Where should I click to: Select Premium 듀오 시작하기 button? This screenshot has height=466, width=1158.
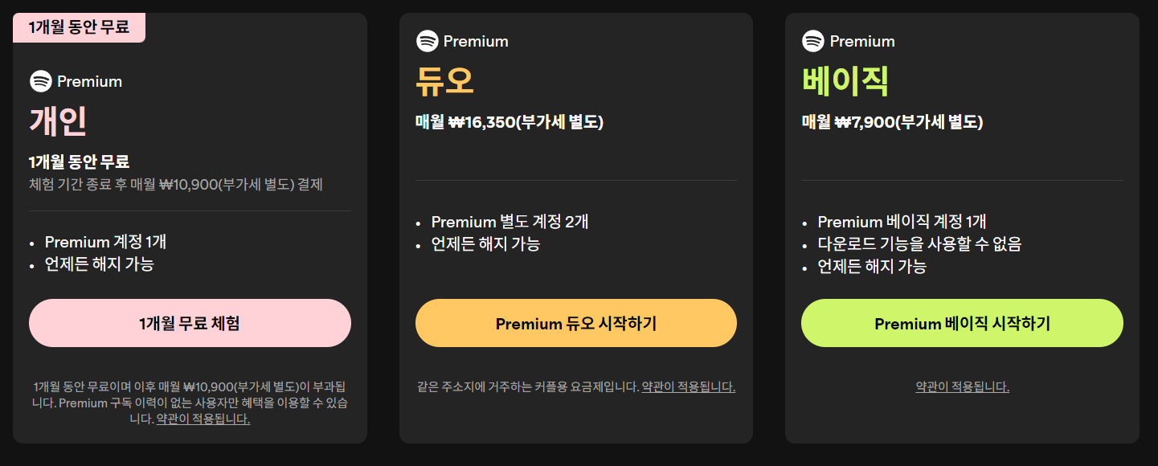tap(576, 323)
